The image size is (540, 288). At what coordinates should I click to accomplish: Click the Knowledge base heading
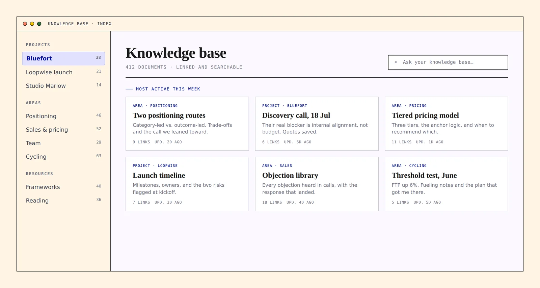click(176, 53)
